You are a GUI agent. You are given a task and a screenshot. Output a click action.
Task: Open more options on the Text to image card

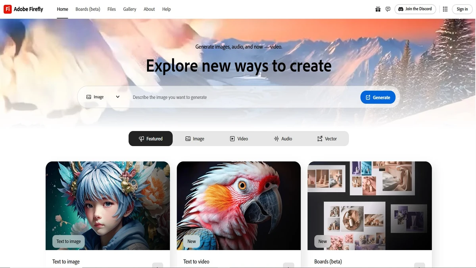pyautogui.click(x=157, y=265)
